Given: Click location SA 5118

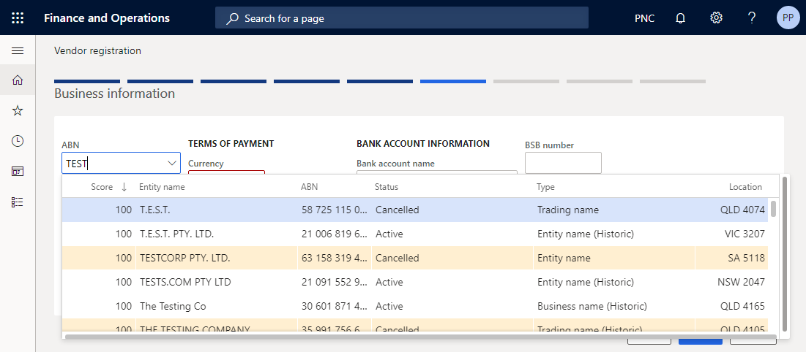Looking at the screenshot, I should coord(748,258).
